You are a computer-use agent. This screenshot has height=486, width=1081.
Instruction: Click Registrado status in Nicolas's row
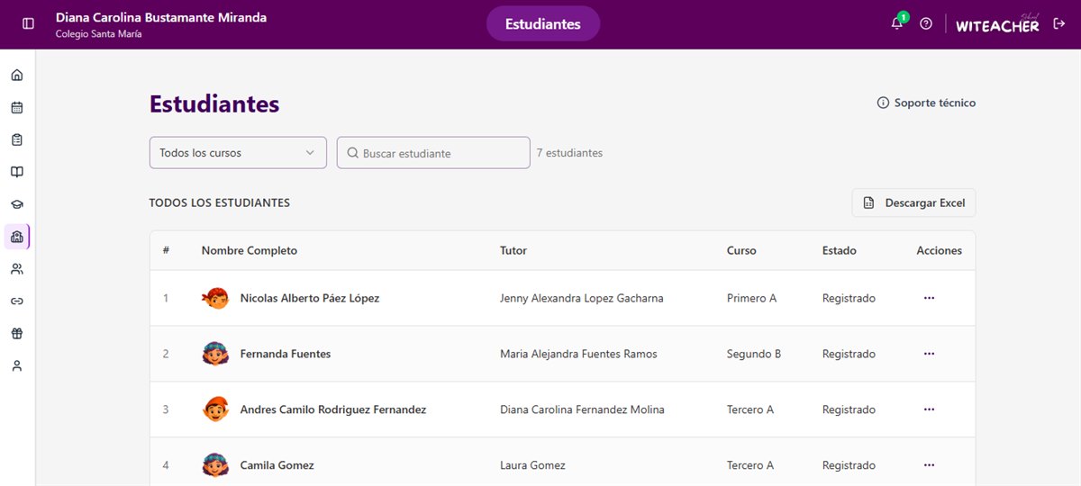click(849, 298)
